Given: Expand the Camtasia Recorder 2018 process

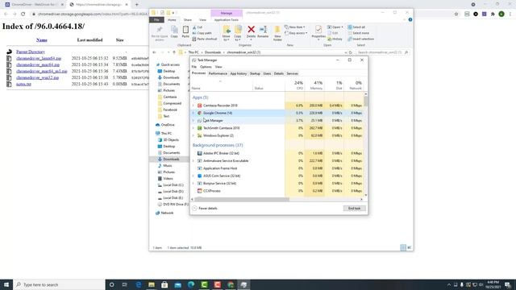Looking at the screenshot, I should click(x=193, y=106).
